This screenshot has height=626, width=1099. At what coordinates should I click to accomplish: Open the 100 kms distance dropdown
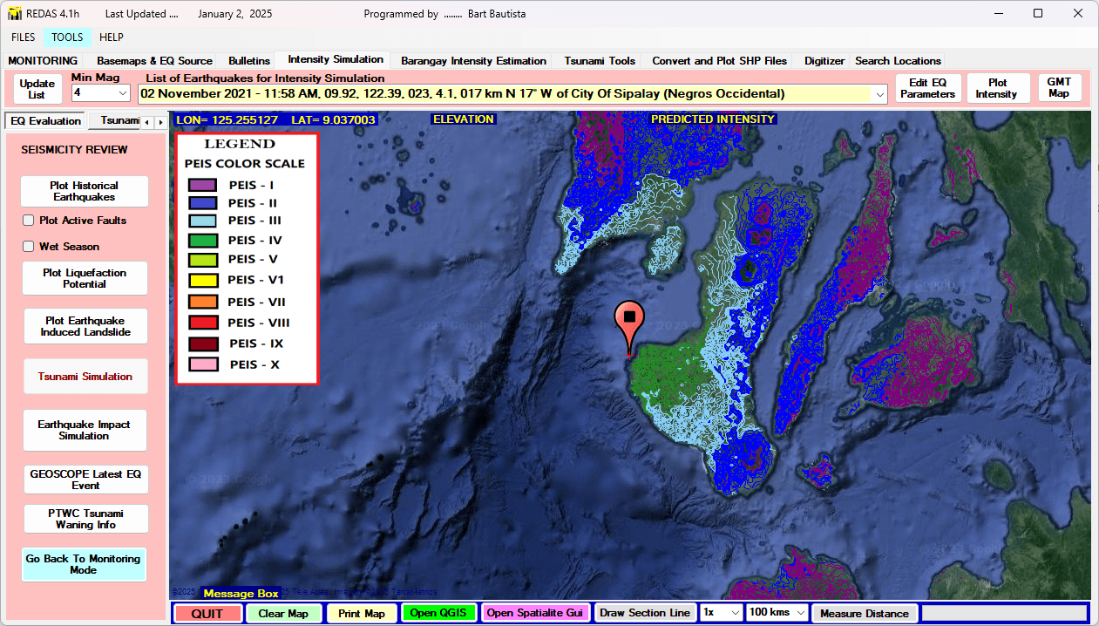pos(799,613)
